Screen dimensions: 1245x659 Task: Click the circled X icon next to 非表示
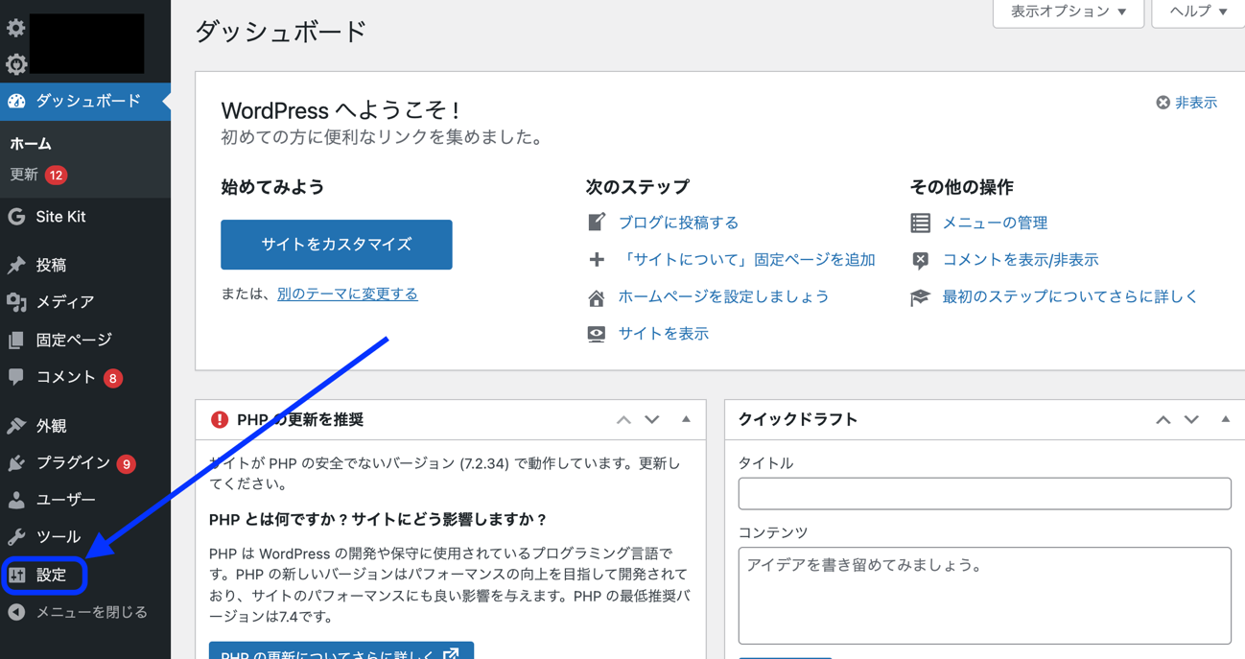pos(1163,103)
